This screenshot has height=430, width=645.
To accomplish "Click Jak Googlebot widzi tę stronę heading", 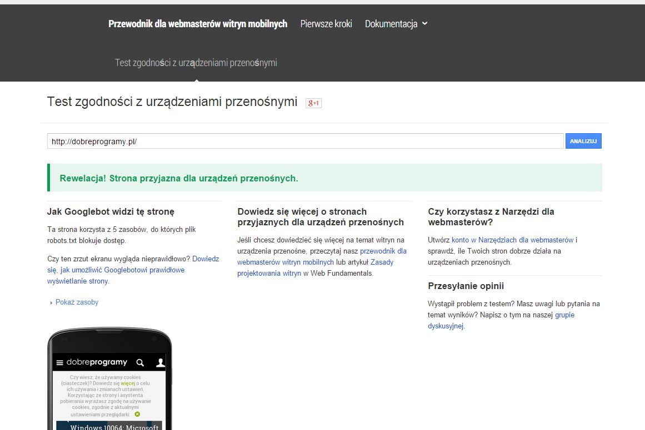I will coord(111,211).
